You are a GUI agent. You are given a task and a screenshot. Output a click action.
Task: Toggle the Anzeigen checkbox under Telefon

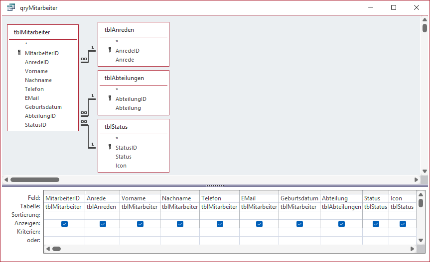click(220, 224)
